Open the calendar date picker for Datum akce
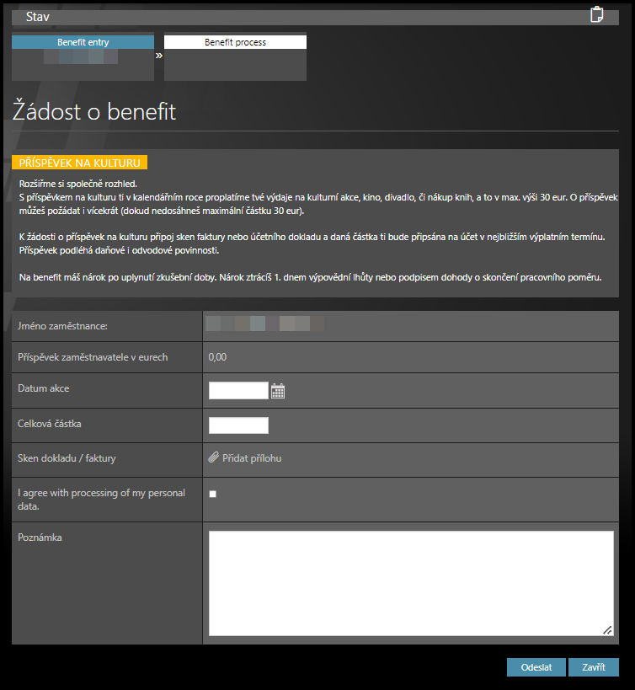 coord(279,390)
